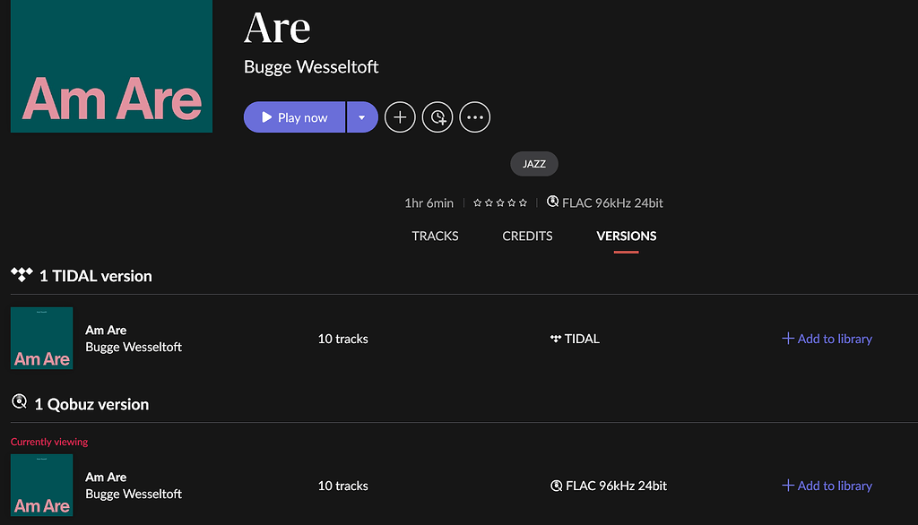The height and width of the screenshot is (525, 918).
Task: Rate the album three stars
Action: coord(499,202)
